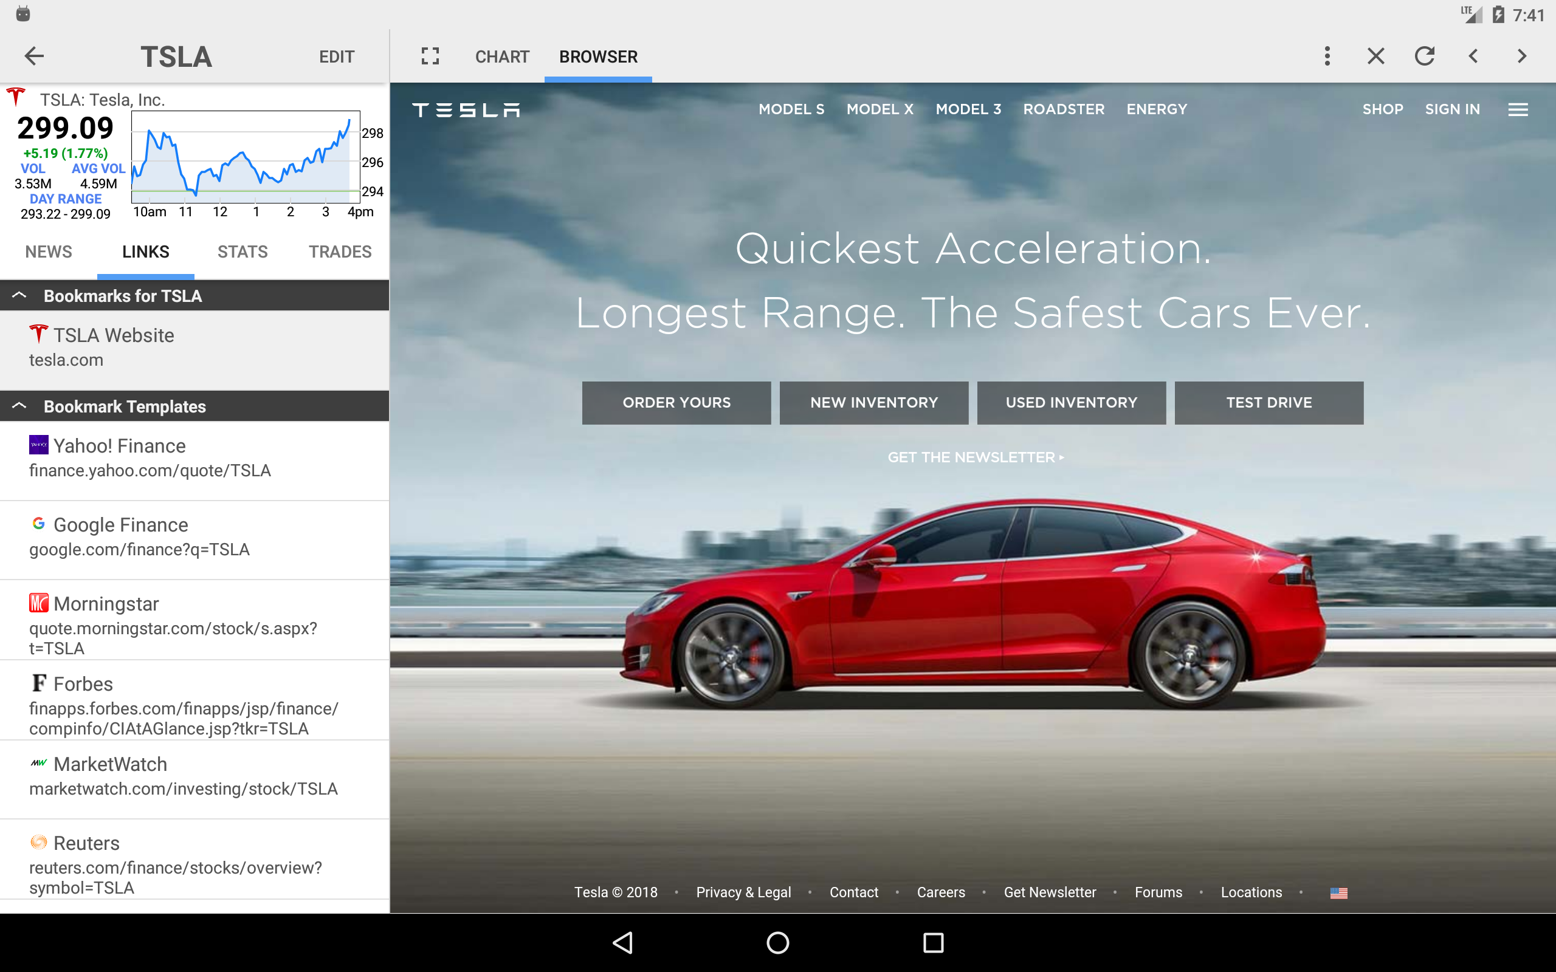Tap the EDIT button

click(x=337, y=56)
